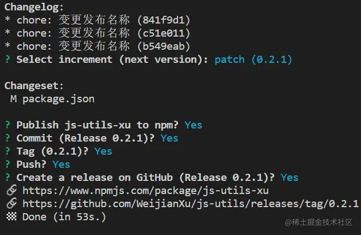Screen dimensions: 361x235
Task: Click the Yes answer for Push
Action: pyautogui.click(x=61, y=164)
